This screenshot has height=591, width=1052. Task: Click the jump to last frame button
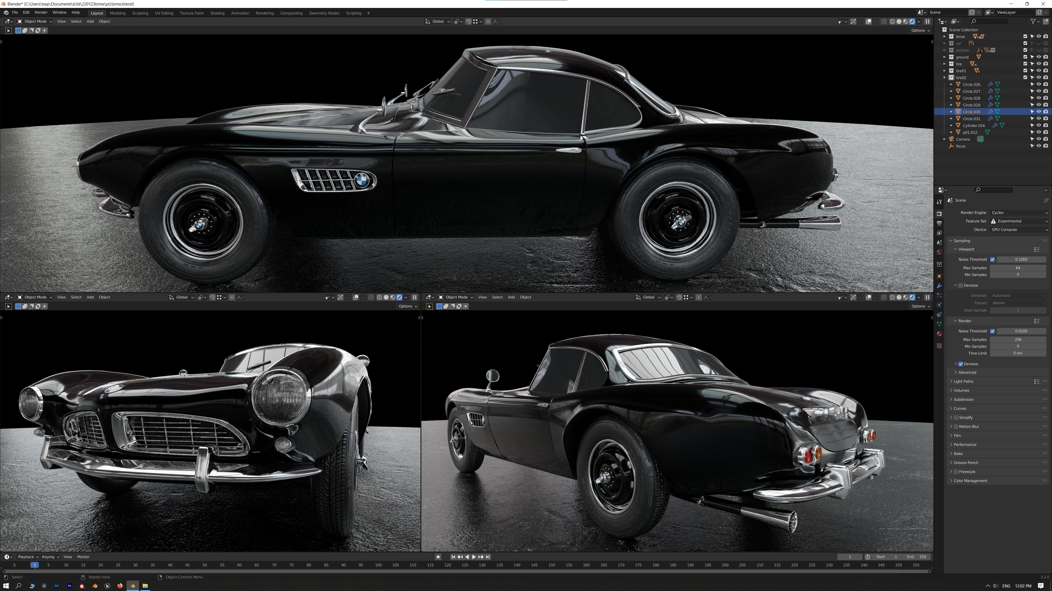(488, 557)
